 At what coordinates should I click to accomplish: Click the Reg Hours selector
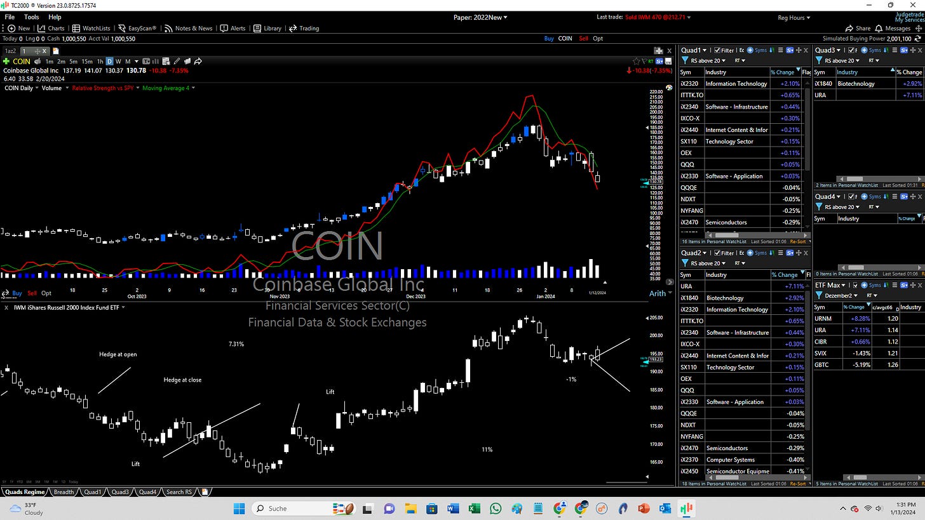click(x=793, y=17)
